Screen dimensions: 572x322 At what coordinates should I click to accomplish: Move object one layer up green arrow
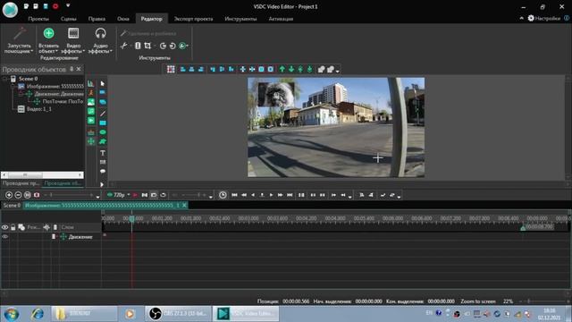point(282,69)
